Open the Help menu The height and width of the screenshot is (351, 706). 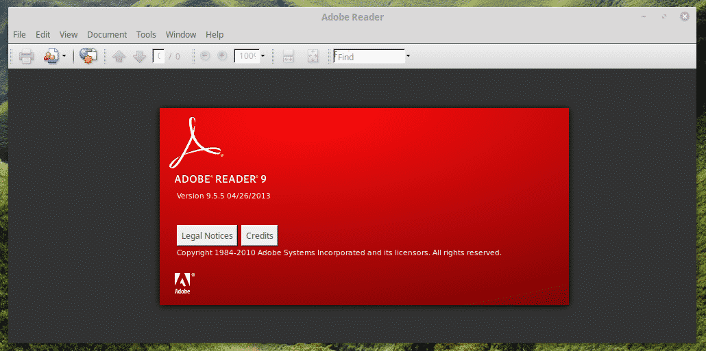(215, 35)
